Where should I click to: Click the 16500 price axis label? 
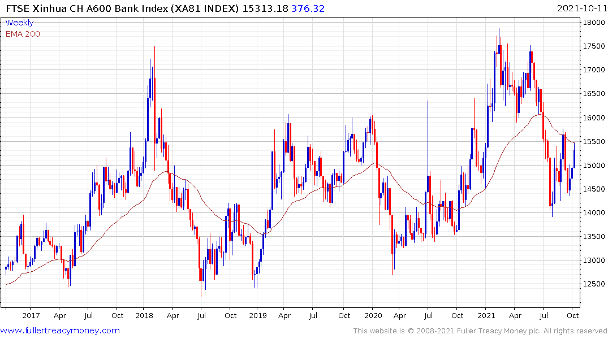(594, 94)
